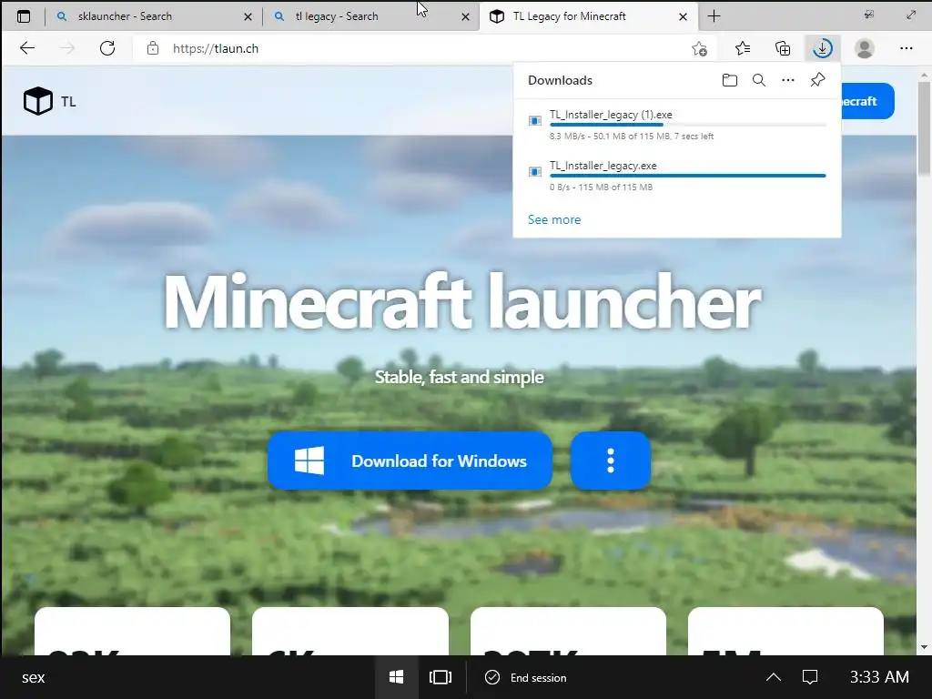
Task: Open Task View in taskbar
Action: (x=441, y=677)
